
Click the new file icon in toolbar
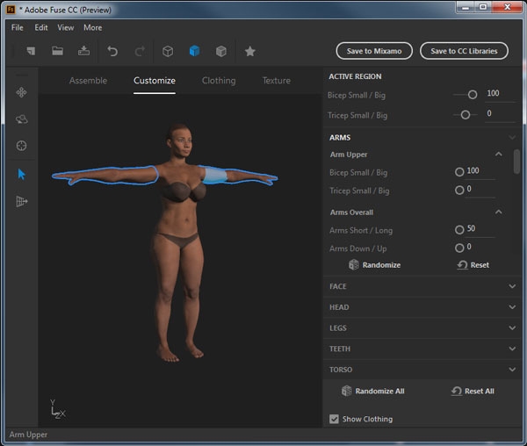coord(29,51)
